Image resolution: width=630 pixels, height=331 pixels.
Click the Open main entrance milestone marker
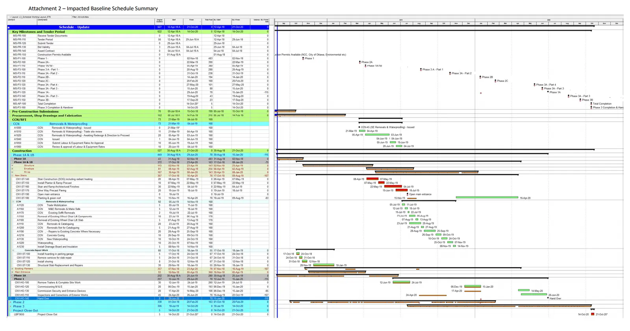pyautogui.click(x=407, y=194)
